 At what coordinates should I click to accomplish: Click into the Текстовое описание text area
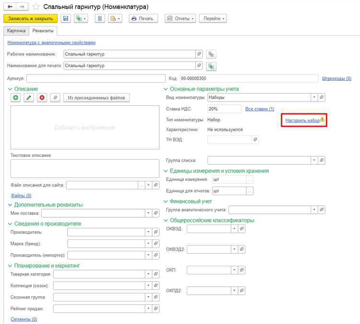point(85,168)
